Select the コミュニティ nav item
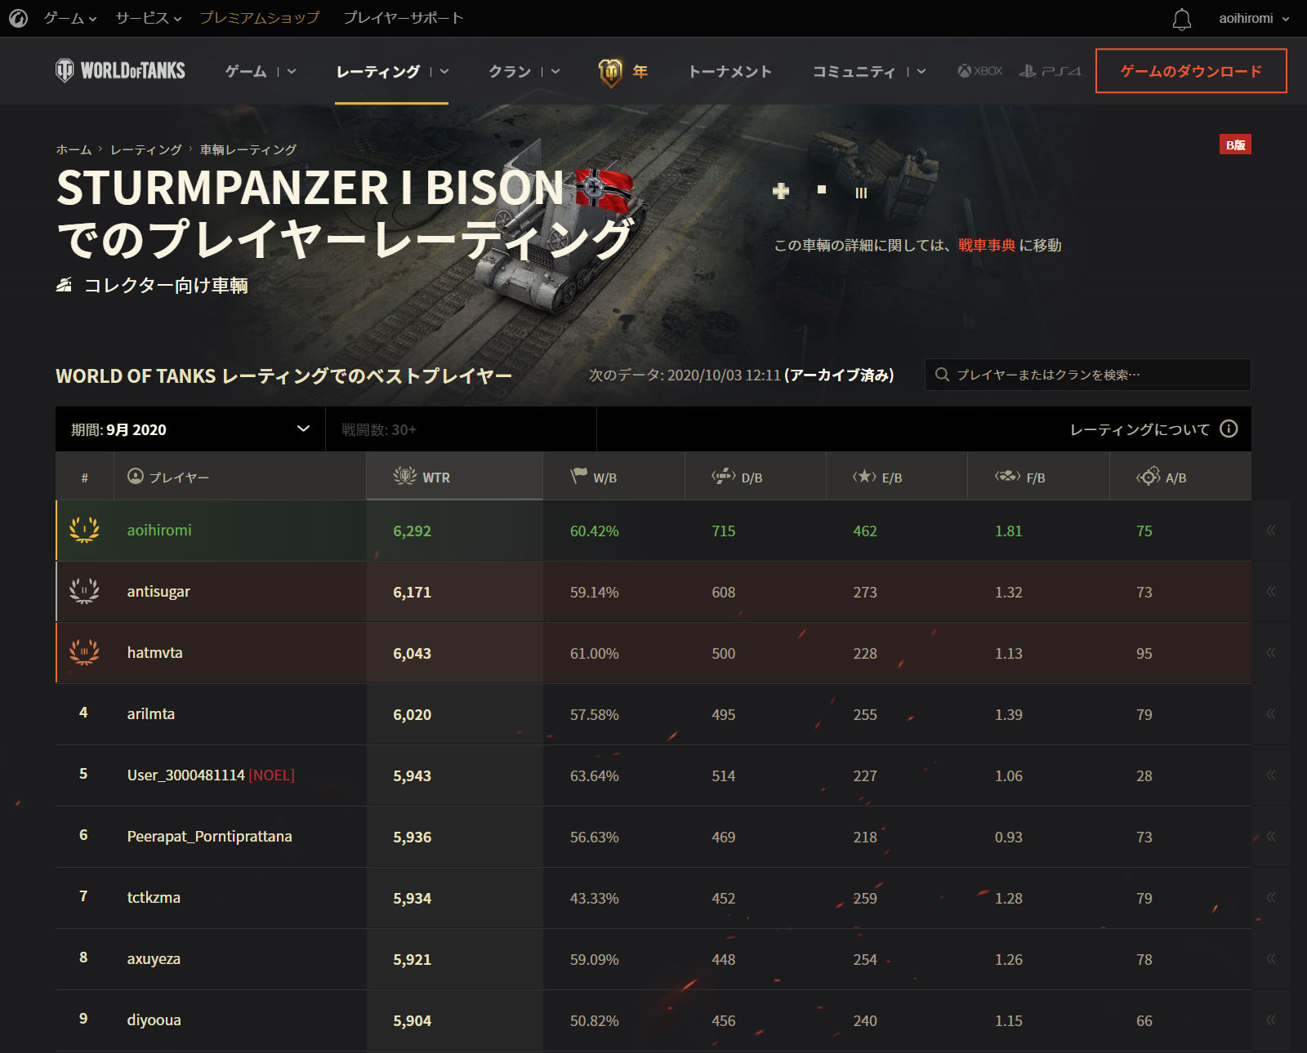This screenshot has height=1053, width=1307. click(x=854, y=72)
